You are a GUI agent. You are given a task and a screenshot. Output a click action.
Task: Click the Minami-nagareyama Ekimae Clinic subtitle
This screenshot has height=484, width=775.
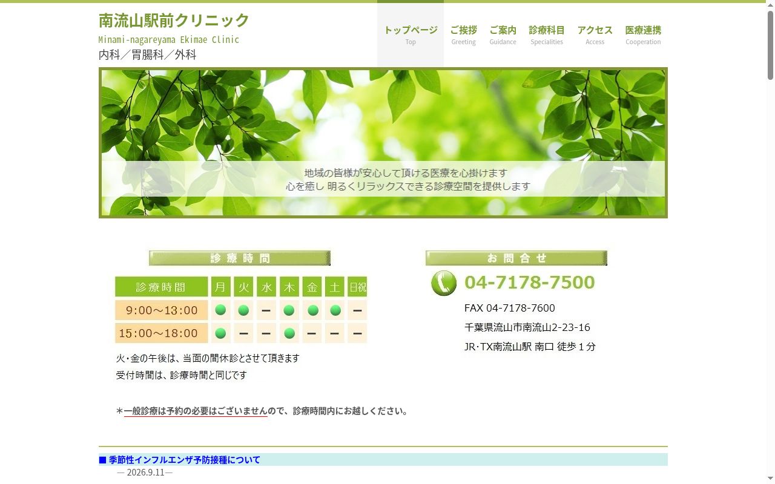[169, 40]
